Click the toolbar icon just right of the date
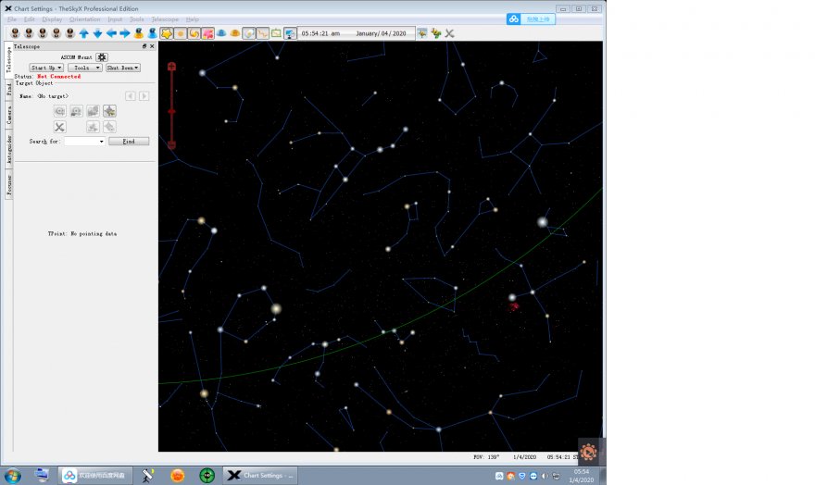The image size is (815, 485). 422,33
